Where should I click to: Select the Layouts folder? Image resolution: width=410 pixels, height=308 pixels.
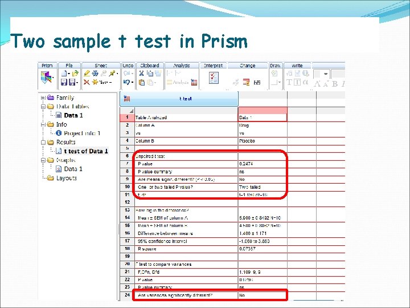click(67, 178)
